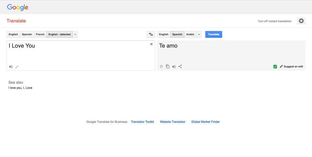Viewport: 312px width, 157px height.
Task: Open the Global Market Finder link
Action: (x=206, y=122)
